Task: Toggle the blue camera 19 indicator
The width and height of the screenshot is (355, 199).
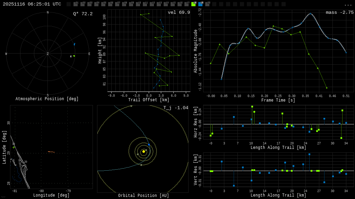Action: pos(200,4)
